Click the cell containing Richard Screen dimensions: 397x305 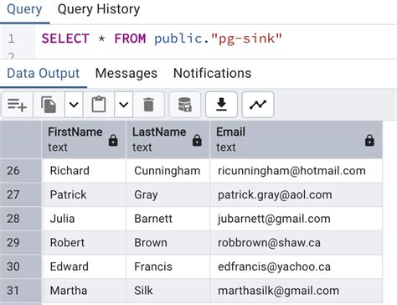point(84,171)
